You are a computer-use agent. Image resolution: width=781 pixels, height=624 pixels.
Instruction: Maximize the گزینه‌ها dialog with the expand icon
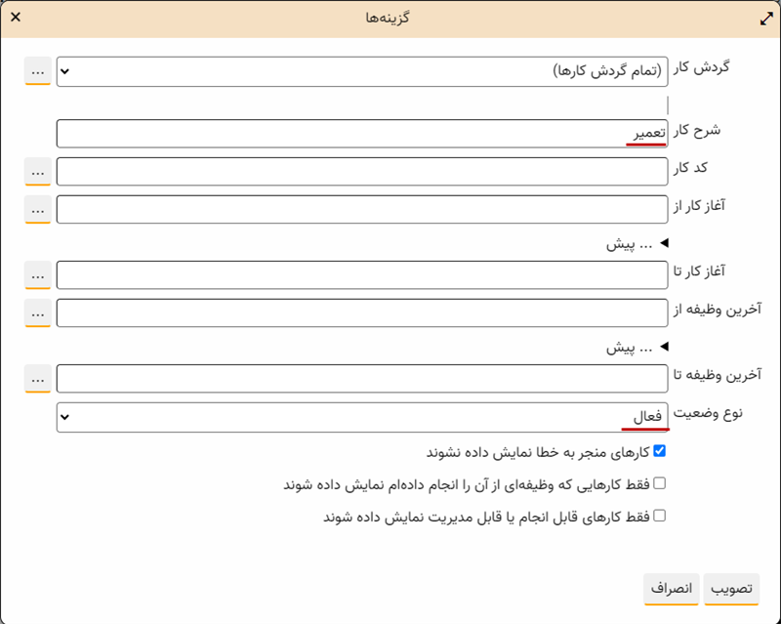pos(766,19)
